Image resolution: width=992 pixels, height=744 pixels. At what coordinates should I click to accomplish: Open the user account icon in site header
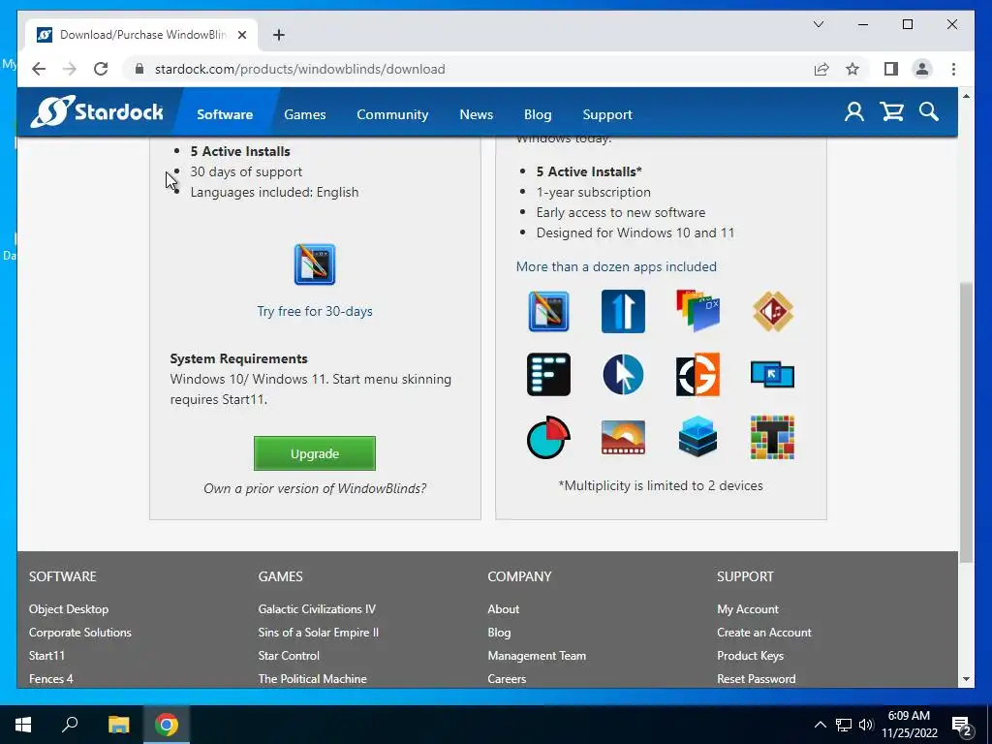(854, 112)
